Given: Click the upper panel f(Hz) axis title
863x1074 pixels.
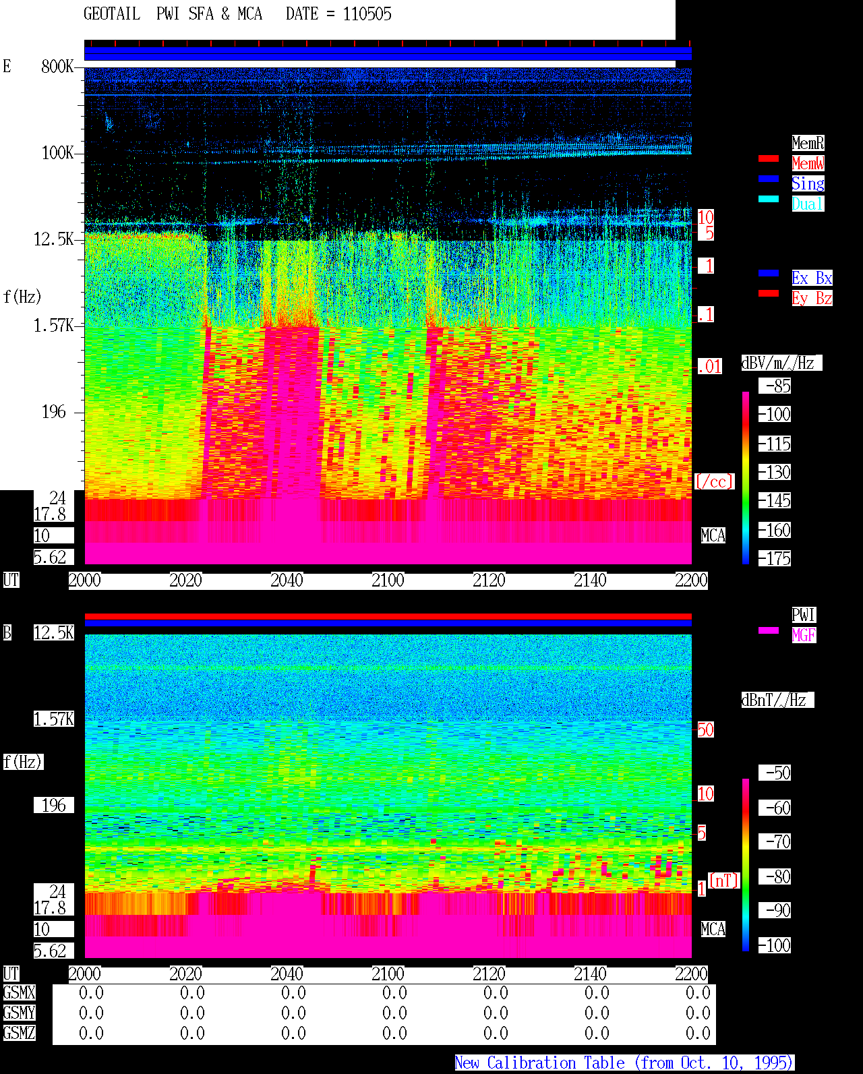Looking at the screenshot, I should point(22,297).
